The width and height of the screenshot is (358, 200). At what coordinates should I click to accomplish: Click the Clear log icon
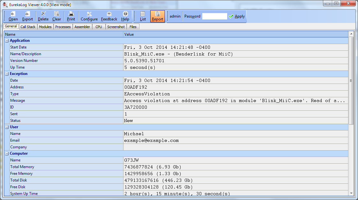(56, 14)
